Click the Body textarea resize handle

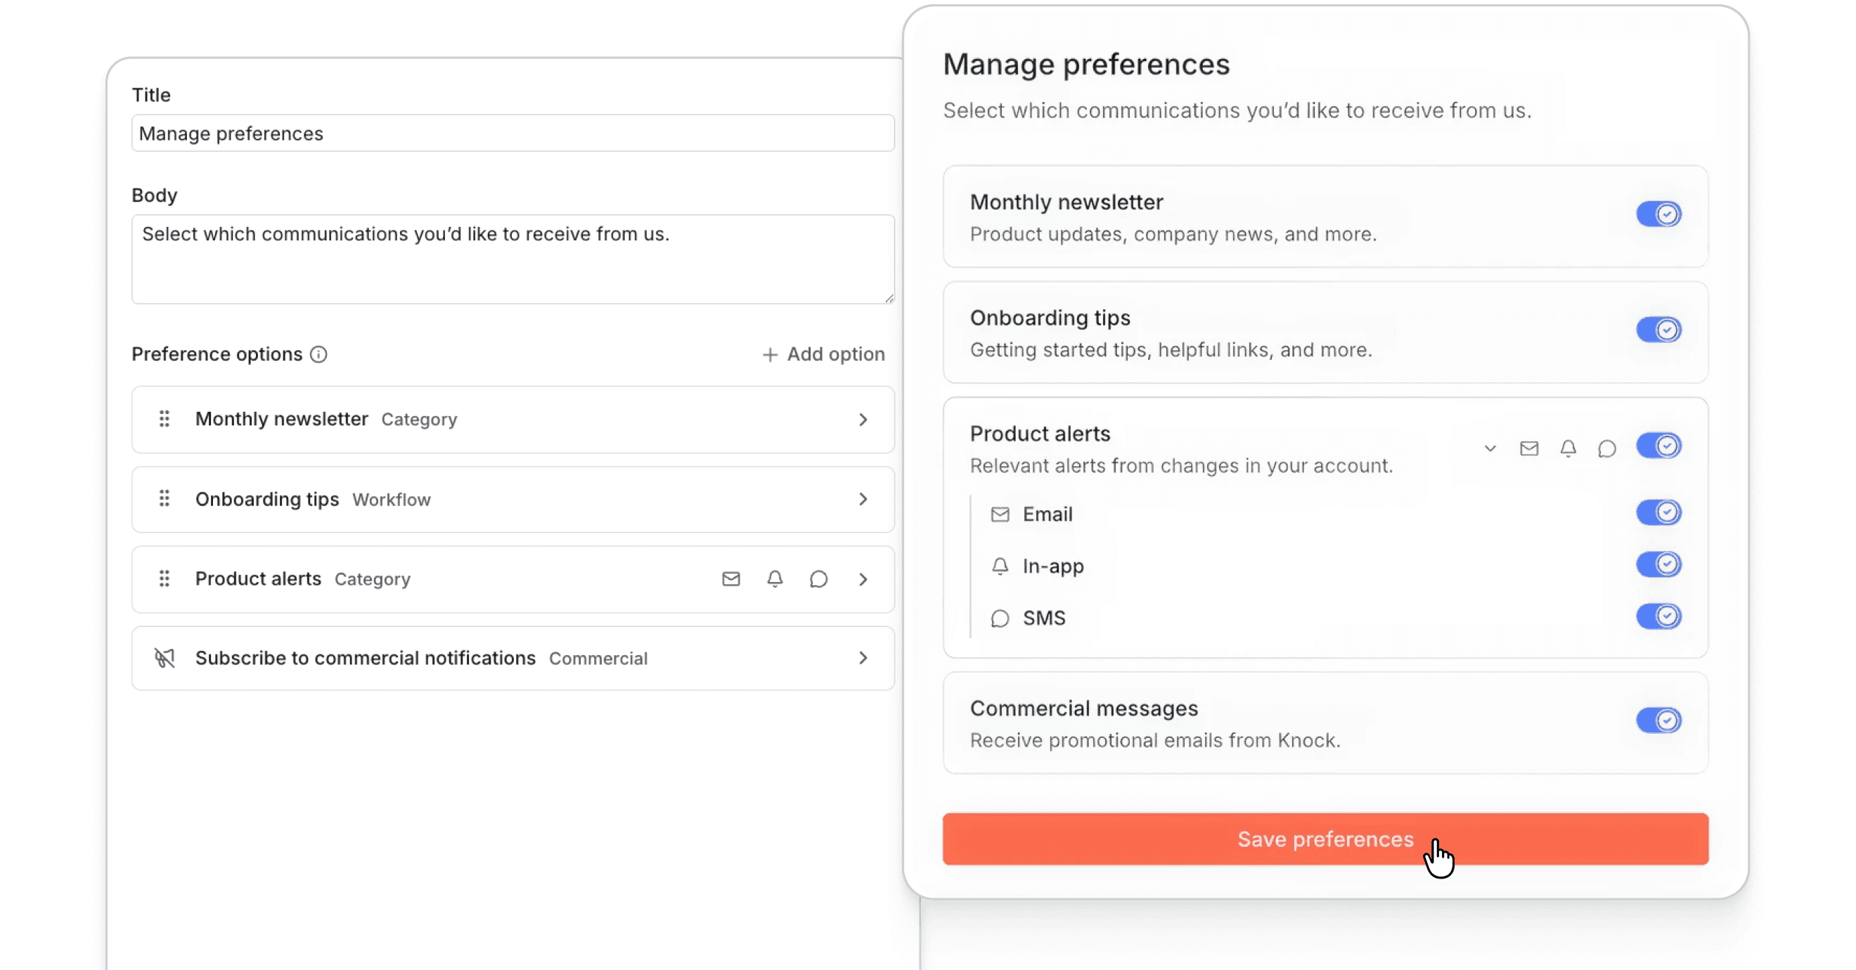pos(889,298)
